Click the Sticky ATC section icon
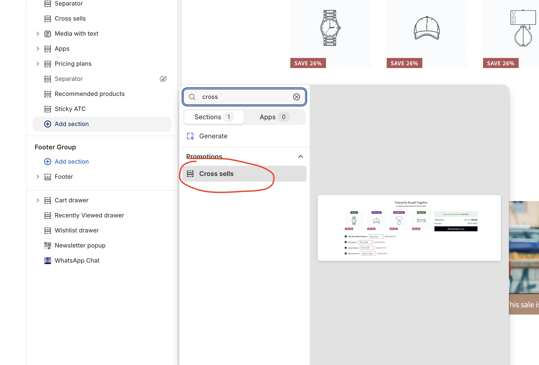The width and height of the screenshot is (539, 365). (47, 109)
